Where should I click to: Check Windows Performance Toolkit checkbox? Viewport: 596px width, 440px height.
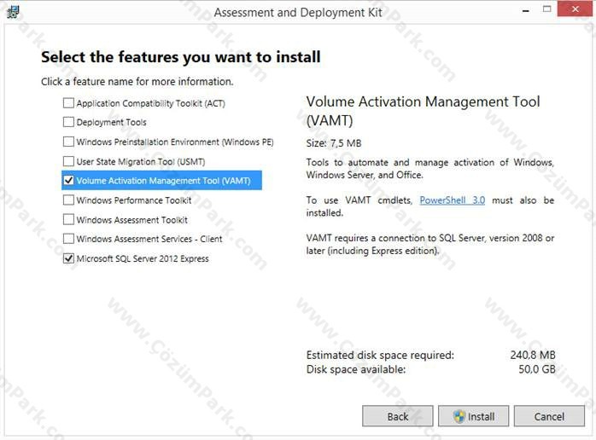click(68, 200)
